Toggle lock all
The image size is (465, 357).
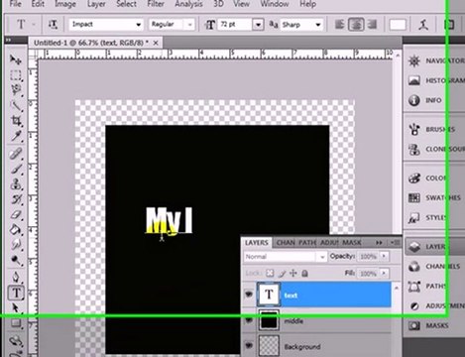pyautogui.click(x=304, y=274)
